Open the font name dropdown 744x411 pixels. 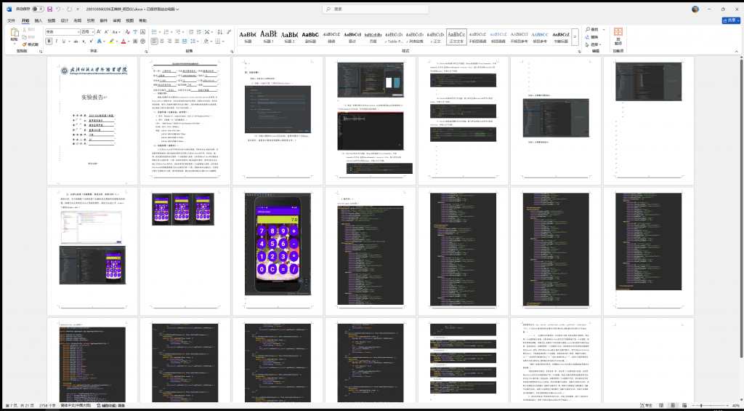(x=77, y=32)
